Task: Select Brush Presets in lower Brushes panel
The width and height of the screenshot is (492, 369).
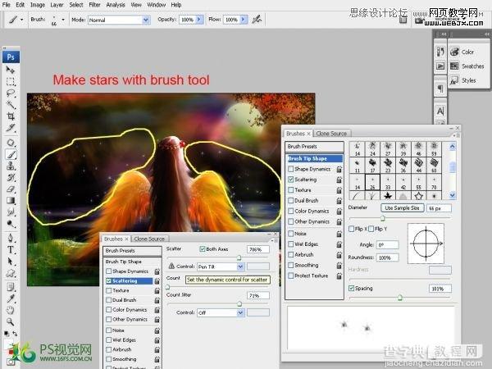Action: (x=132, y=251)
